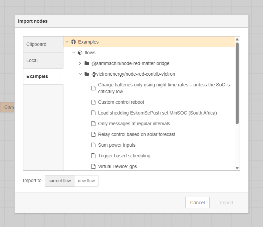
Task: Select the 'current flow' import option
Action: [x=60, y=181]
